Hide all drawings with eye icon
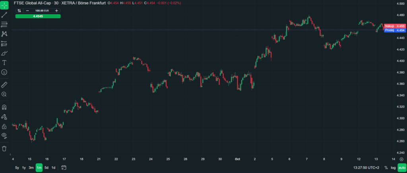Viewport: 407px width, 173px height. click(4, 135)
